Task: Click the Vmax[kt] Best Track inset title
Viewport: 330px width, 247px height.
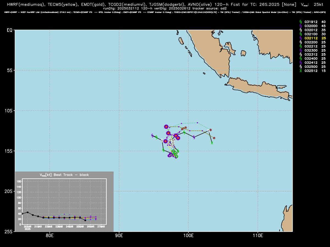Action: pos(64,175)
